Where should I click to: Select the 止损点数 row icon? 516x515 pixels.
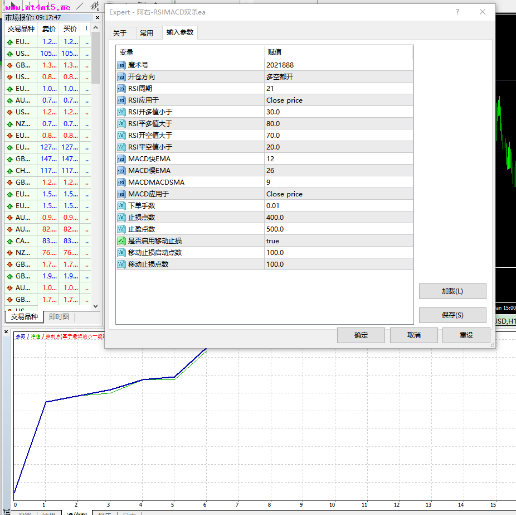121,217
